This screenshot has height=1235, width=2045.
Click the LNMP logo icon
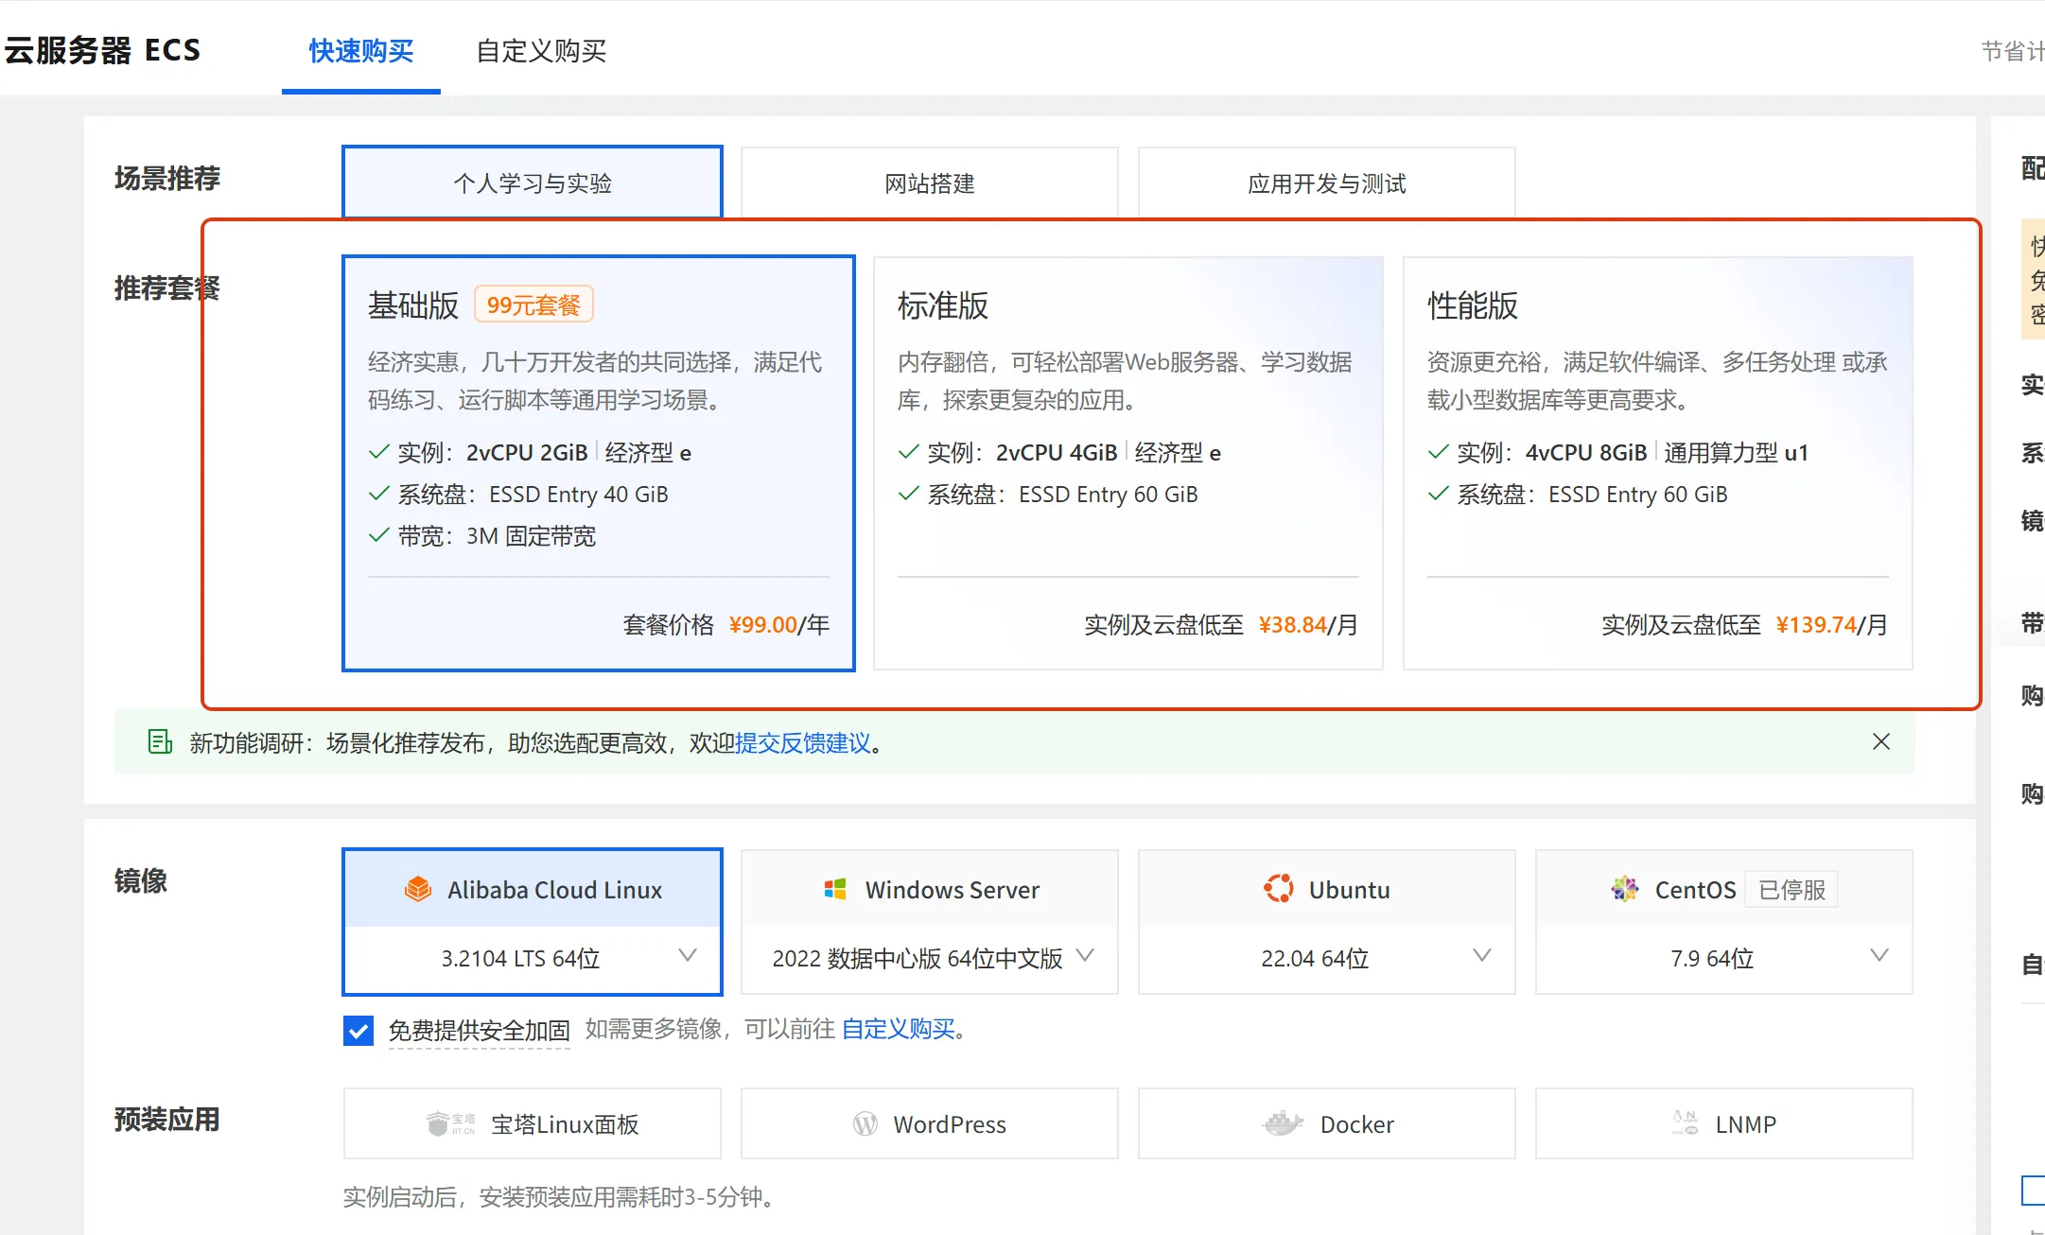pyautogui.click(x=1686, y=1123)
